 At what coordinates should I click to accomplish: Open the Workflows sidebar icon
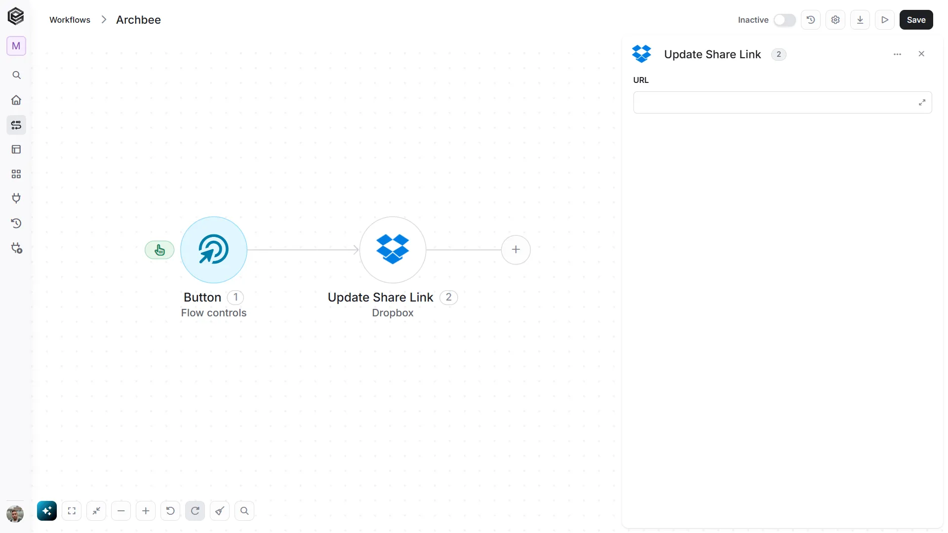coord(16,125)
